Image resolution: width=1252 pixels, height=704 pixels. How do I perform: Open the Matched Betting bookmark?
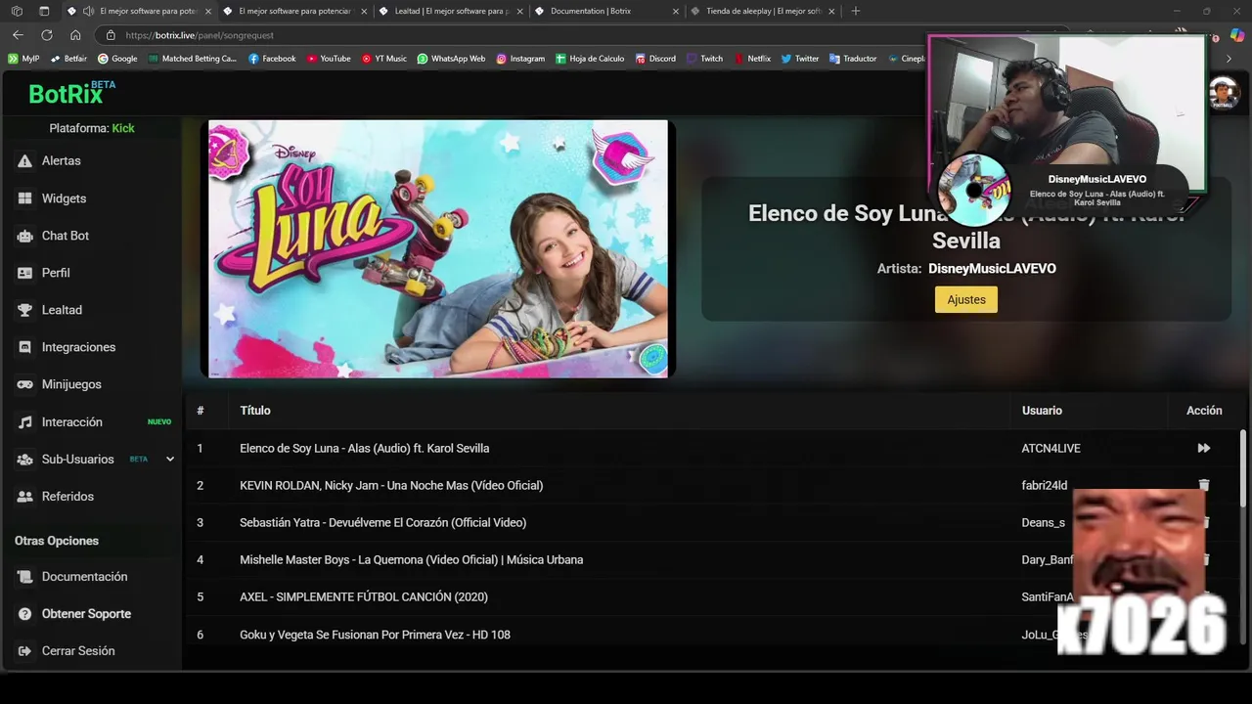click(193, 59)
